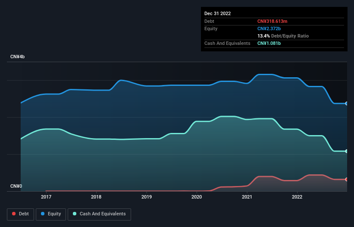
Task: Click the 2021 x-axis label
Action: [x=247, y=197]
